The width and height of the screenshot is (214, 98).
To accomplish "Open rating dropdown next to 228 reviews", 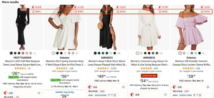I will coord(69,68).
